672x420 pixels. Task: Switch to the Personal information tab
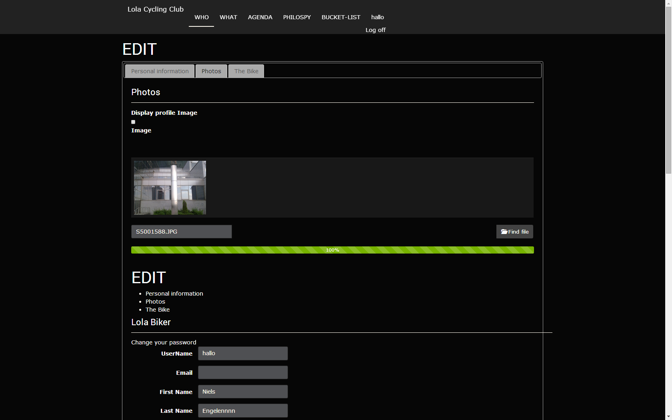click(x=160, y=71)
